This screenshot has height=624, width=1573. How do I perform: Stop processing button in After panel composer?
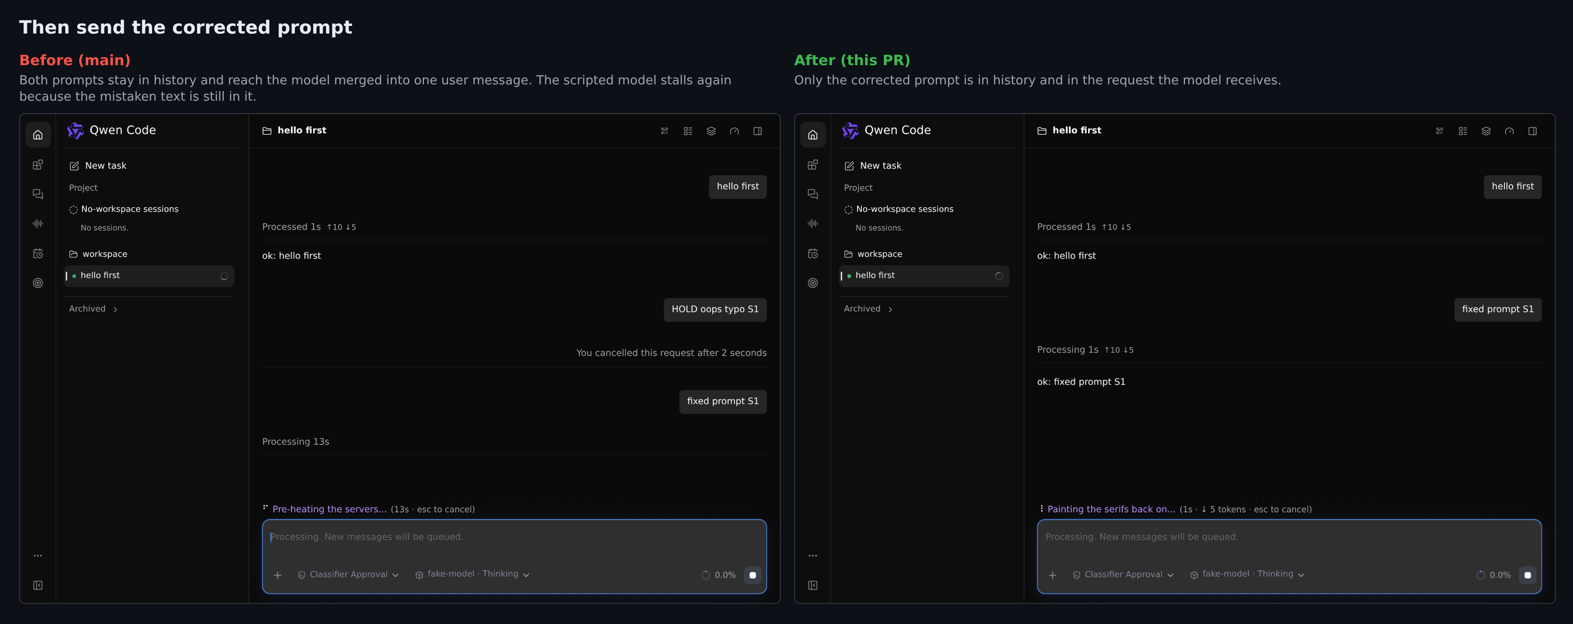(1527, 575)
